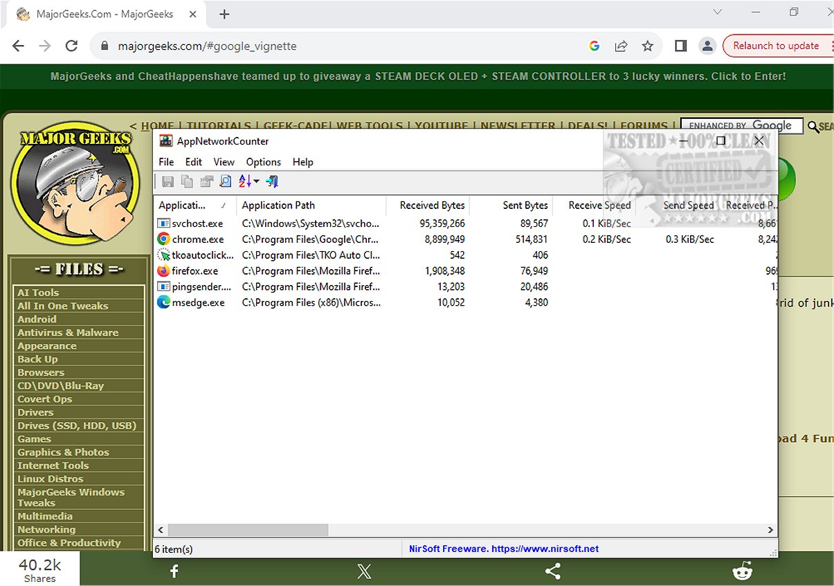
Task: Sort by the Receive Speed column header
Action: (x=595, y=205)
